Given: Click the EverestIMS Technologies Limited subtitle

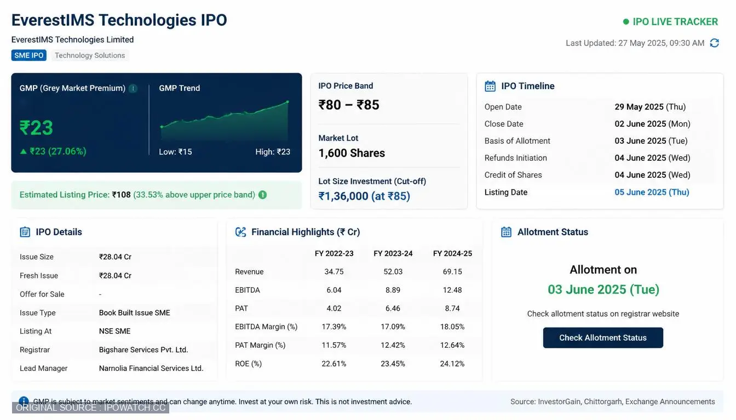Looking at the screenshot, I should point(73,39).
